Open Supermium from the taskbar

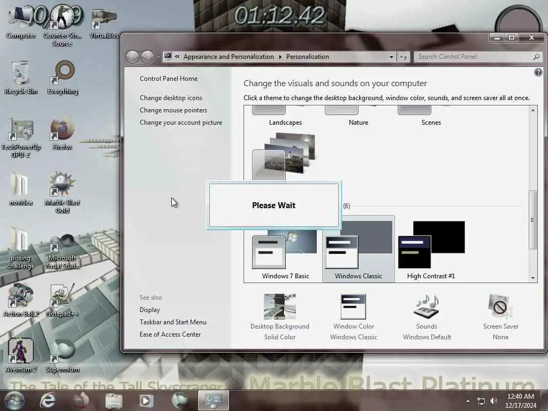click(180, 400)
